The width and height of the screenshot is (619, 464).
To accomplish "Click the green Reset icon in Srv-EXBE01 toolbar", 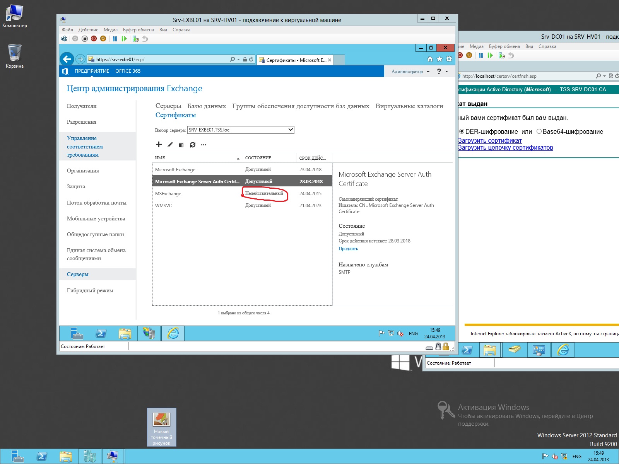I will pyautogui.click(x=124, y=39).
